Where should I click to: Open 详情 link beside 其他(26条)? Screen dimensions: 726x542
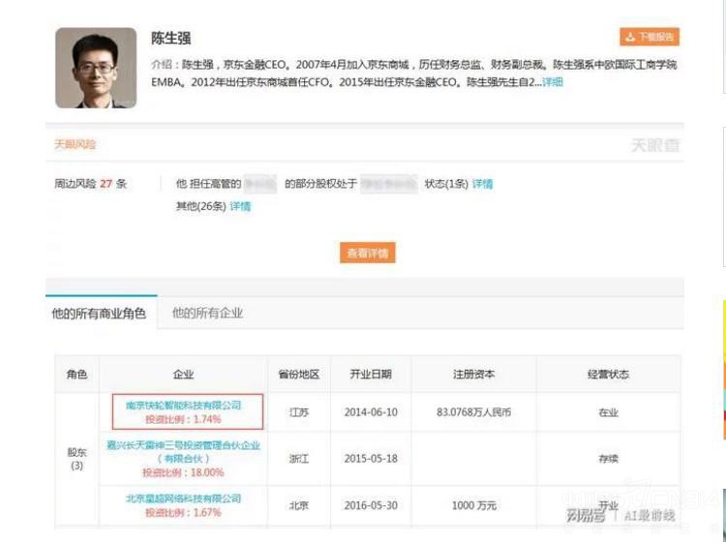coord(240,206)
